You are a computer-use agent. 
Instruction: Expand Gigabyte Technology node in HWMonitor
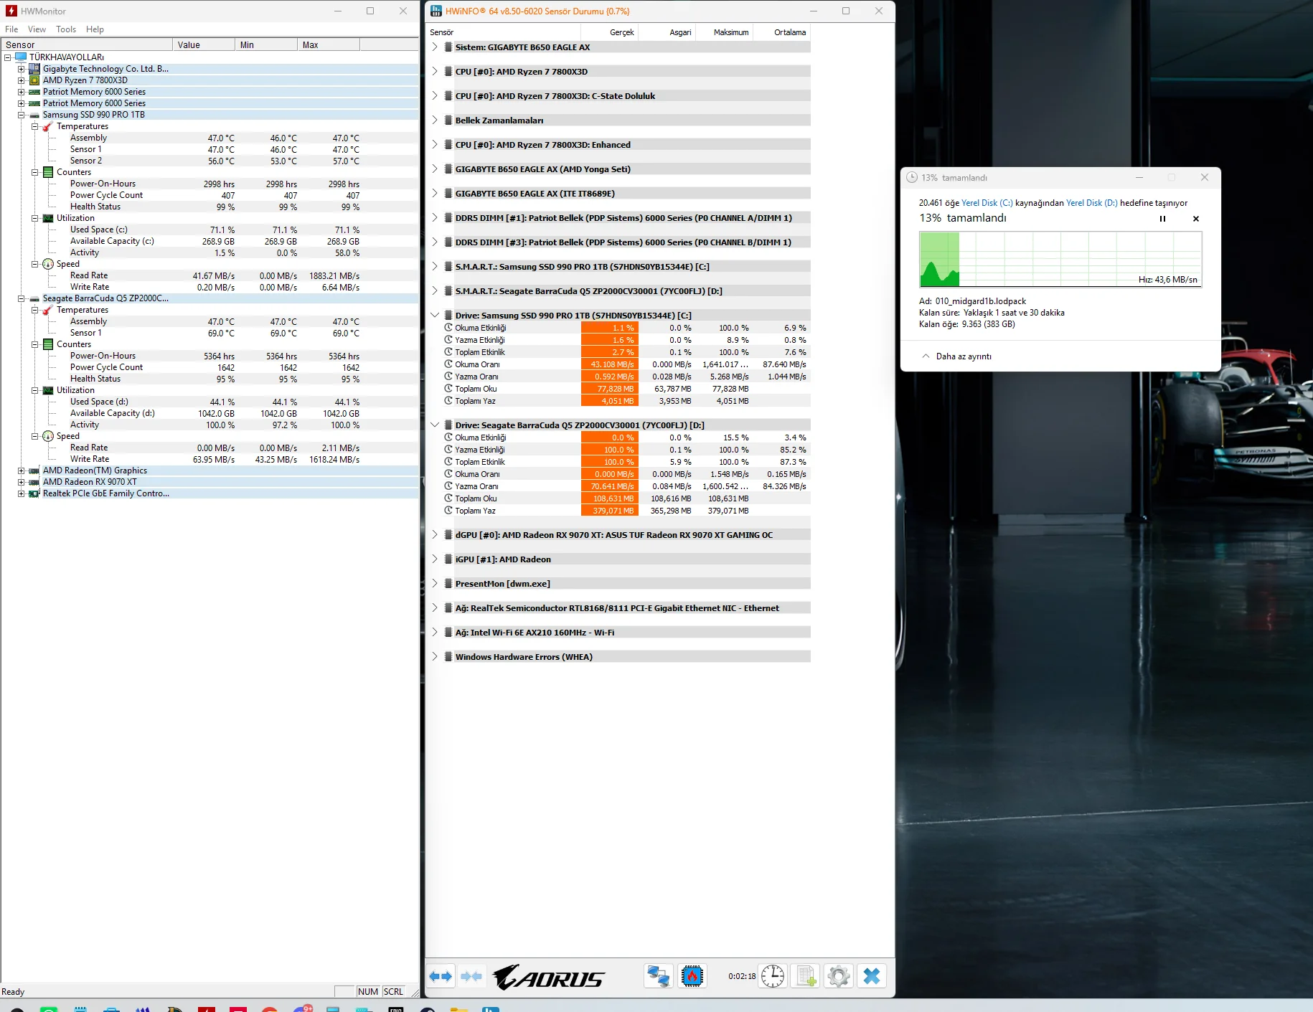(x=22, y=69)
